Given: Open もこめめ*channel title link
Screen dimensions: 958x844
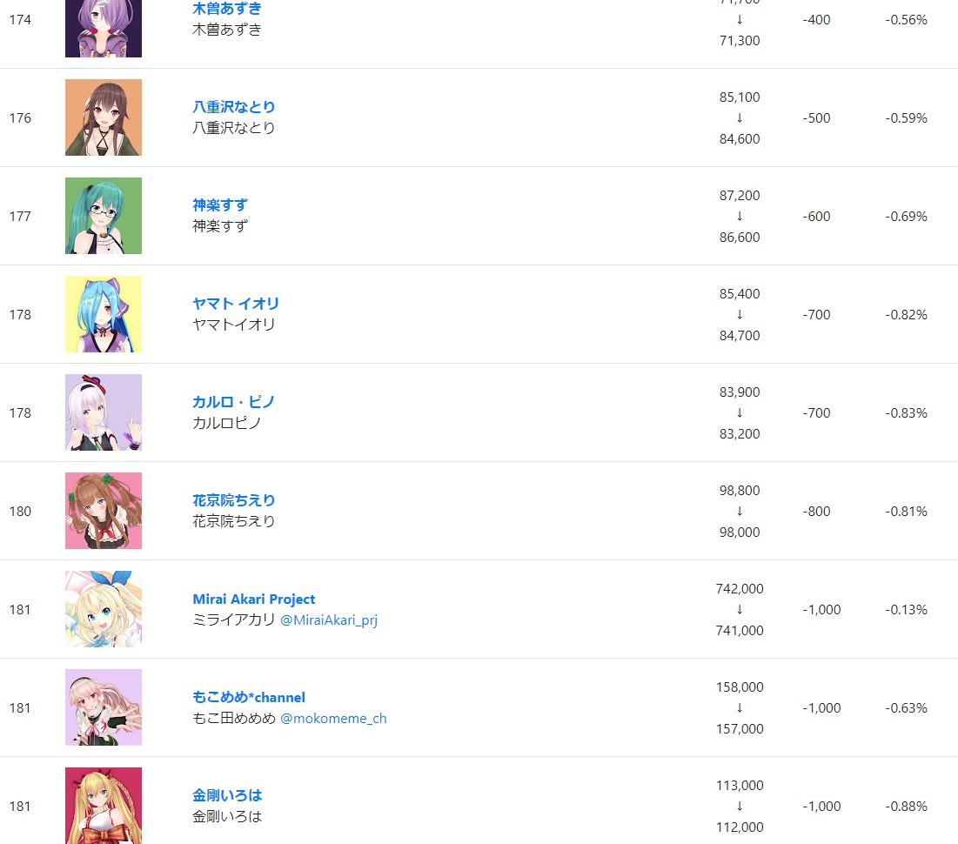Looking at the screenshot, I should [249, 697].
